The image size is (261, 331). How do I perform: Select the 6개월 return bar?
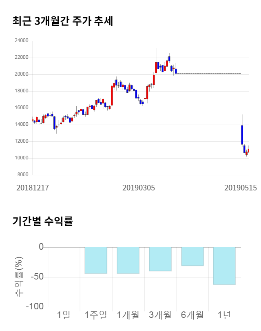pos(192,257)
